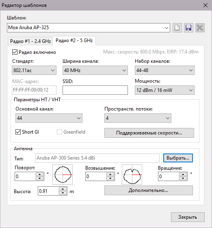Increase Вращение with the up arrow
This screenshot has height=228, width=212.
tap(183, 175)
